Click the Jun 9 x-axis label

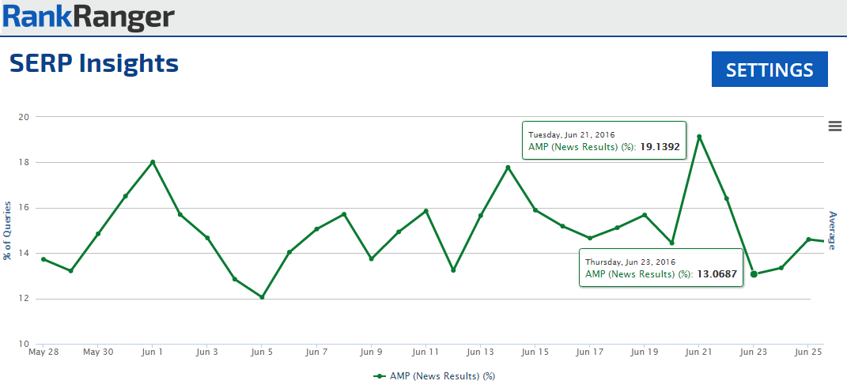[371, 352]
